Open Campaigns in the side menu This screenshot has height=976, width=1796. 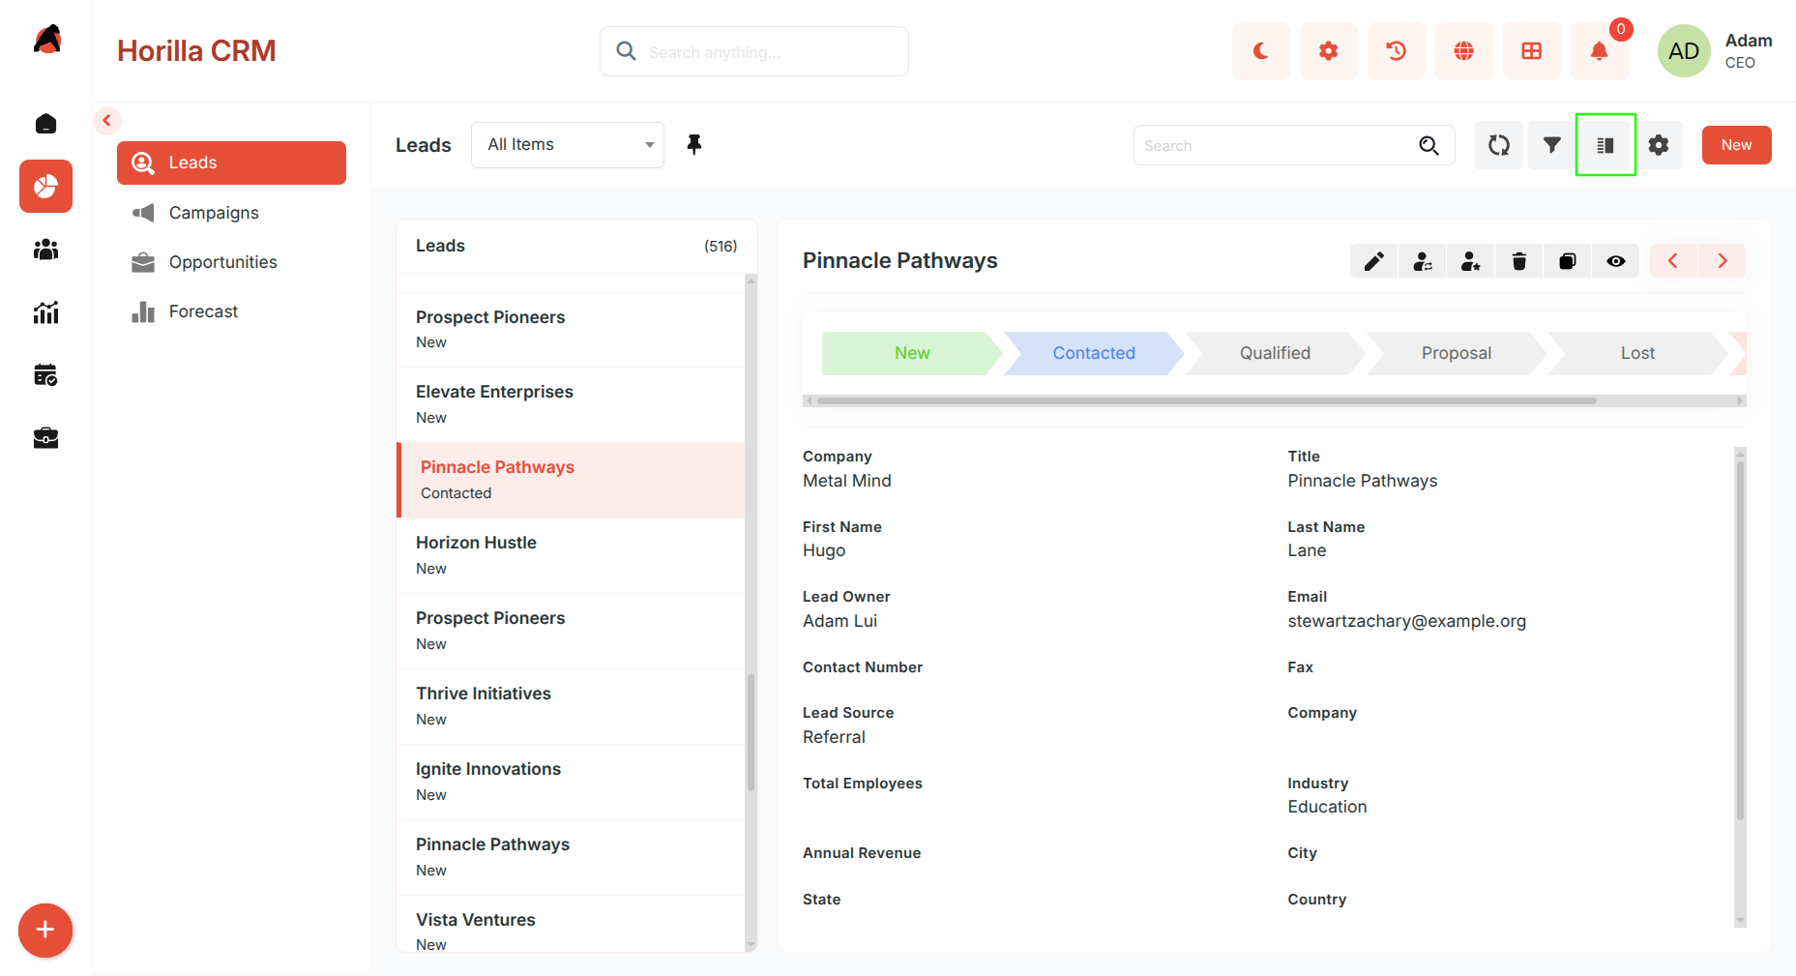[x=231, y=213]
